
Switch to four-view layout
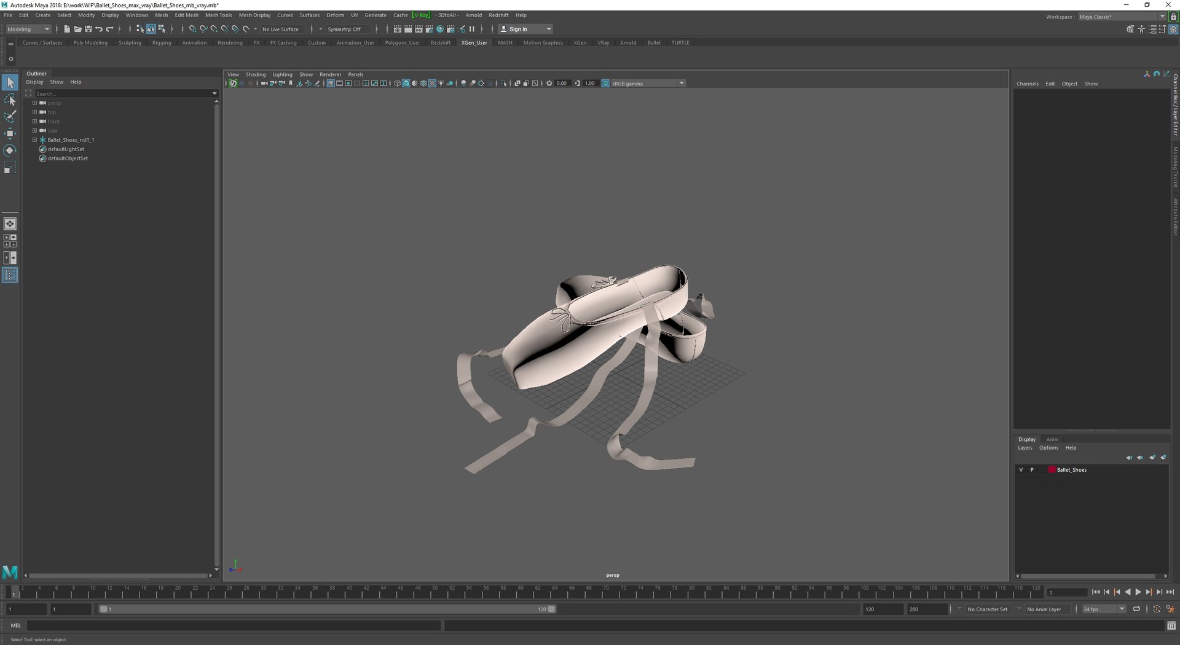[x=10, y=241]
